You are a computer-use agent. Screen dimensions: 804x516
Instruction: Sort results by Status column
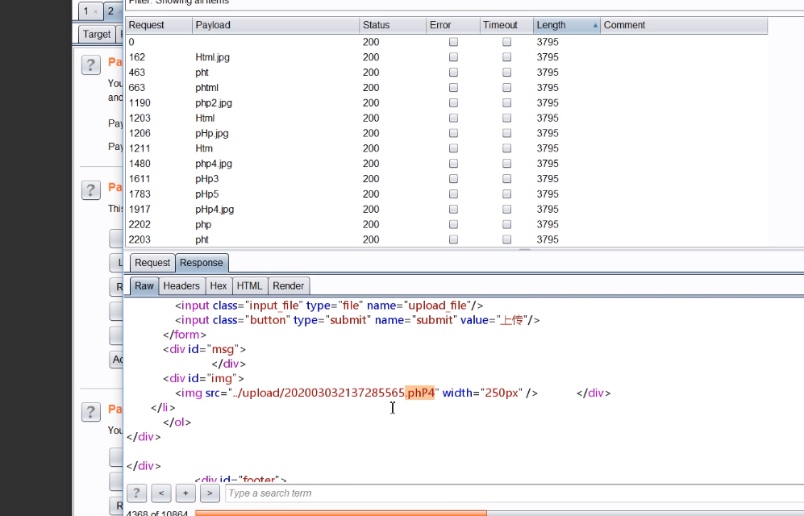click(393, 25)
